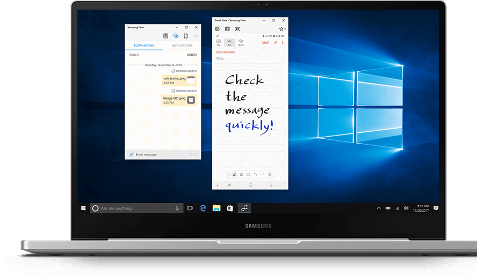Click the last icon in the floating drawing toolbar
This screenshot has height=277, width=477.
point(270,175)
